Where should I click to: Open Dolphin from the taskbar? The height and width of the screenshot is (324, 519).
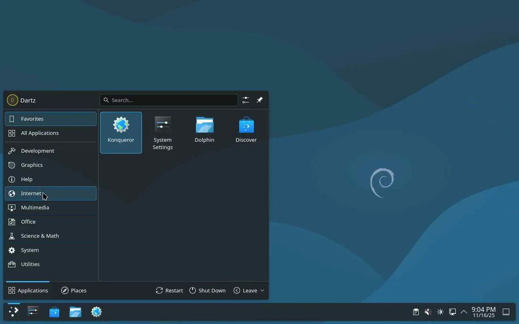(x=75, y=311)
